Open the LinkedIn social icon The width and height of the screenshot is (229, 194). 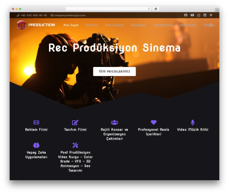tap(205, 15)
